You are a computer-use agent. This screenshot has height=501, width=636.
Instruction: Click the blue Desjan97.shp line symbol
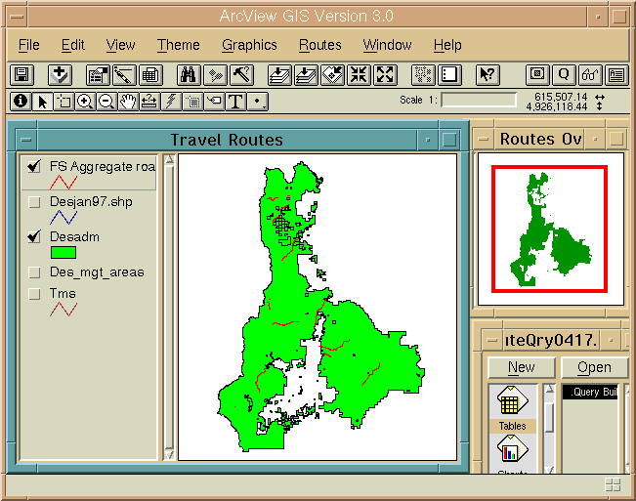coord(64,218)
